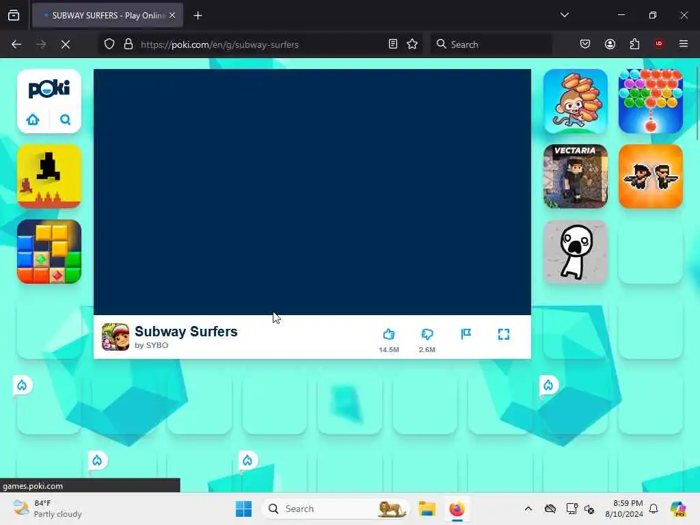The width and height of the screenshot is (700, 525).
Task: Close the SUBWAY SURFERS tab
Action: pyautogui.click(x=172, y=15)
